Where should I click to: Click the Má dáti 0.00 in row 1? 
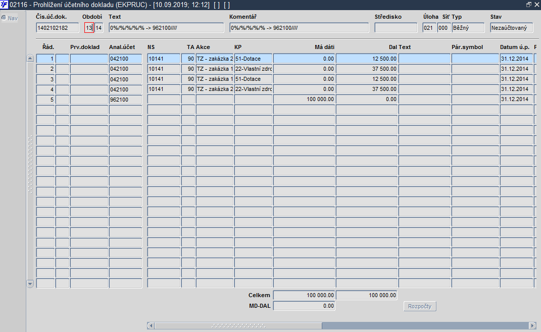point(304,59)
